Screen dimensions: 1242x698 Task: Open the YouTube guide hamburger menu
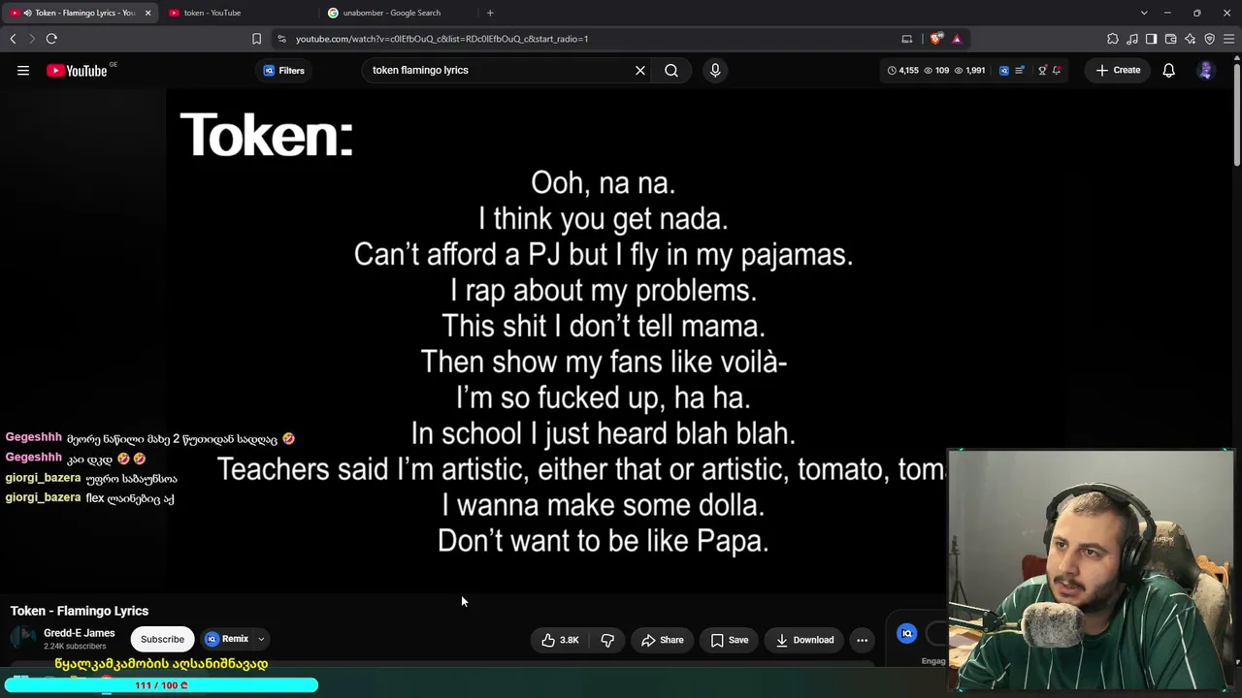pos(23,70)
